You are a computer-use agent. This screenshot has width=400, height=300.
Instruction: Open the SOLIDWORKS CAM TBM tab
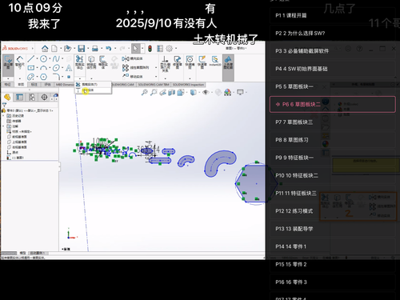tap(154, 85)
